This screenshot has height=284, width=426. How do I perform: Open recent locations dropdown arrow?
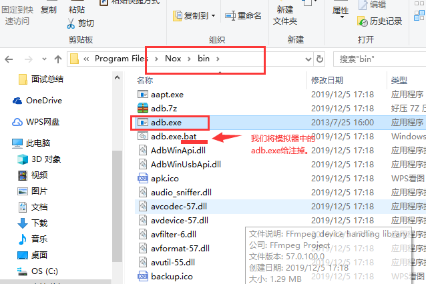click(x=44, y=59)
